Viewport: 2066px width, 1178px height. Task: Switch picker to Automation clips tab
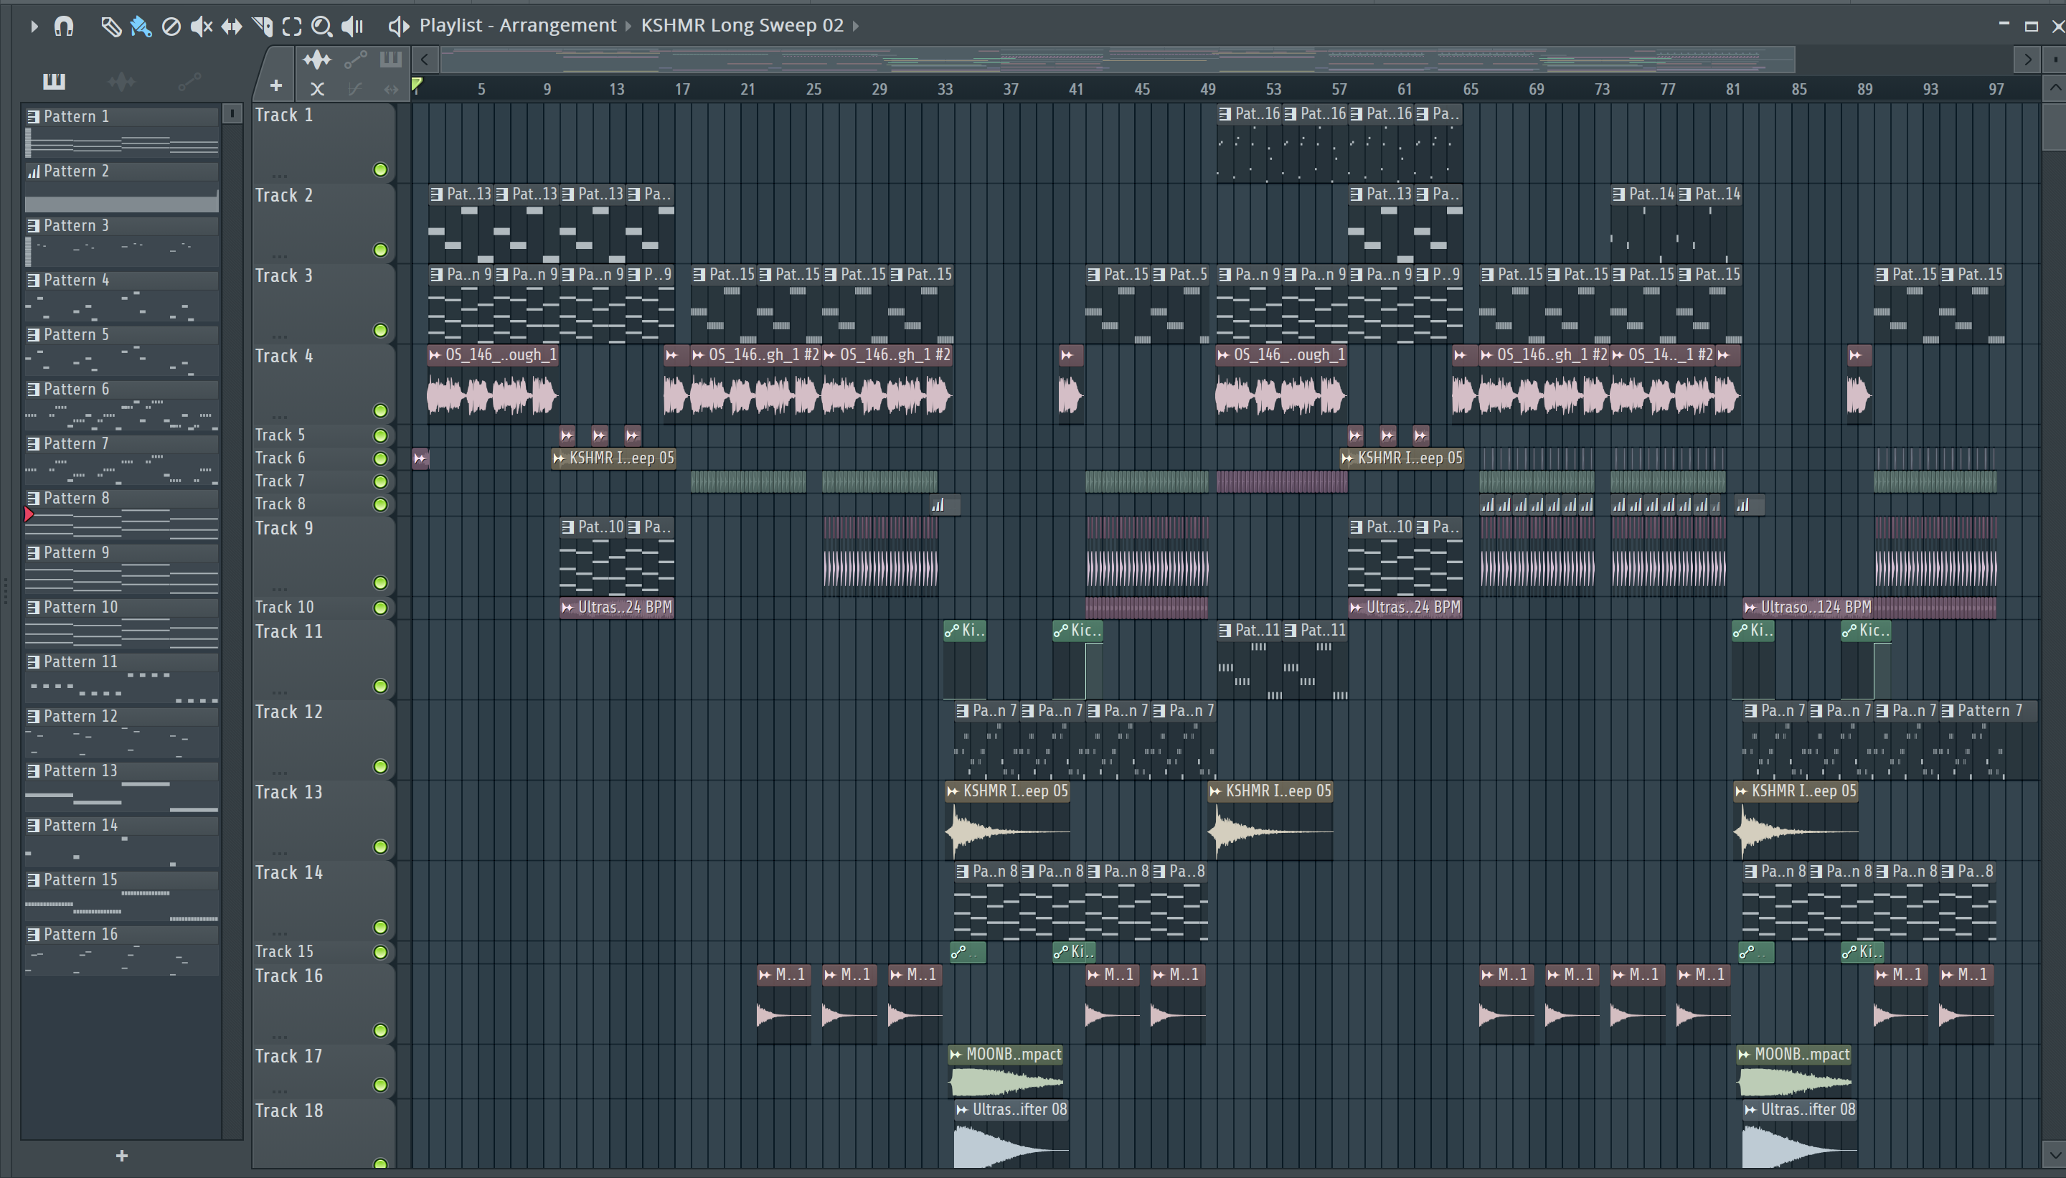tap(189, 81)
